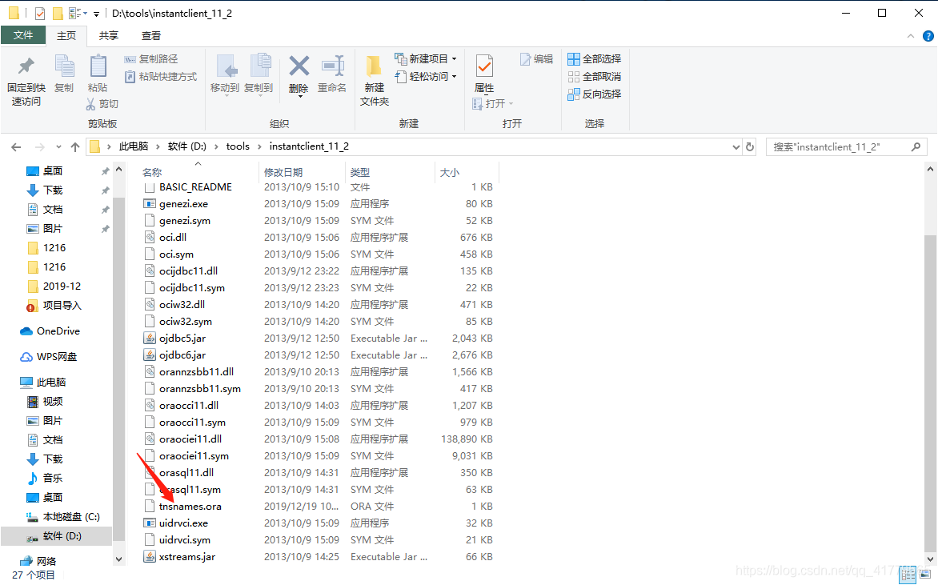Click the Forward navigation arrow
Viewport: 938px width, 585px height.
pyautogui.click(x=39, y=146)
